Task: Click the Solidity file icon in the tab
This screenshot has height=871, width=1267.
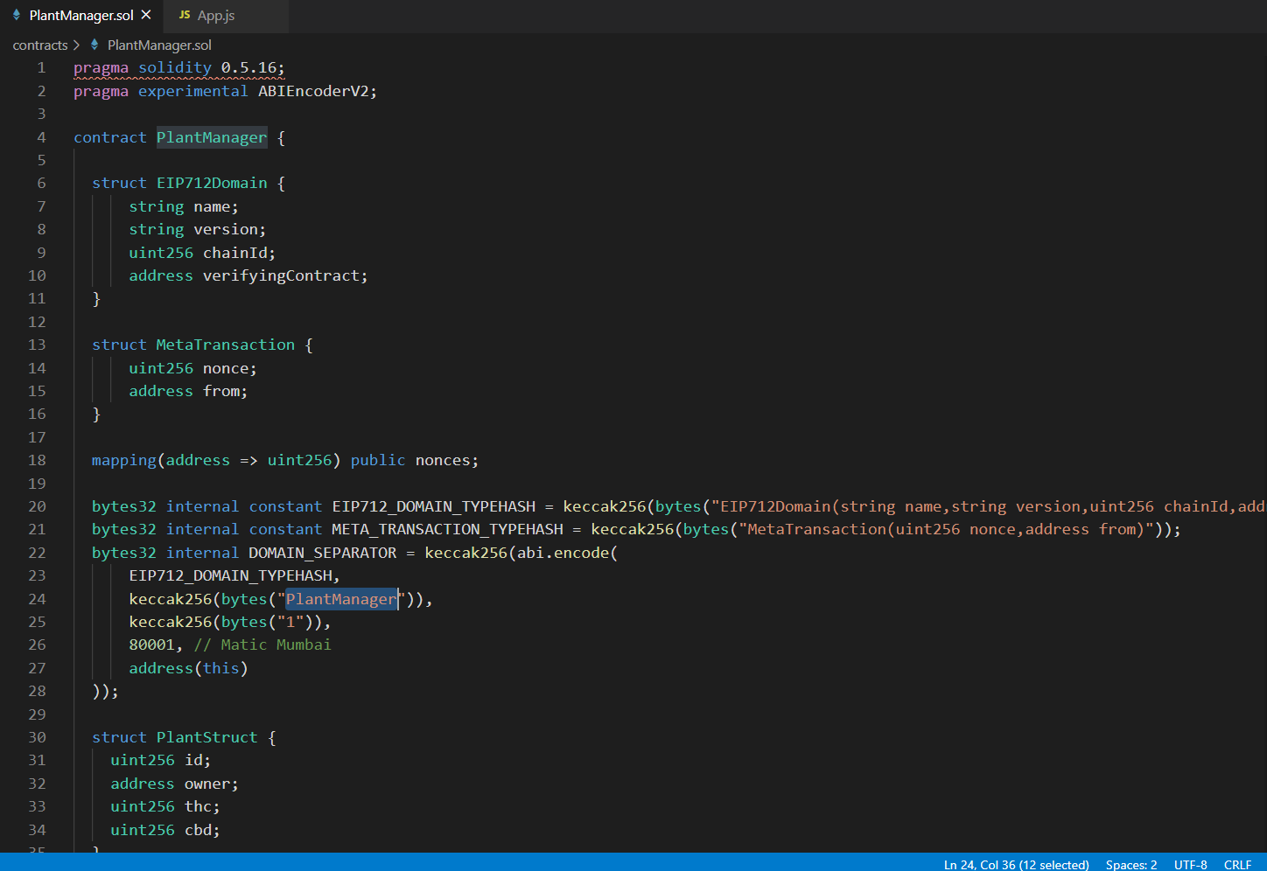Action: pos(17,15)
